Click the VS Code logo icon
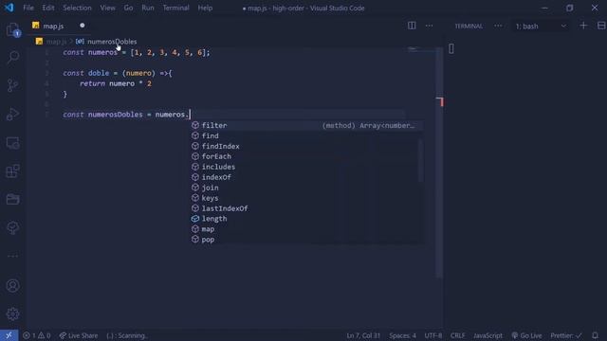607x341 pixels. [9, 8]
